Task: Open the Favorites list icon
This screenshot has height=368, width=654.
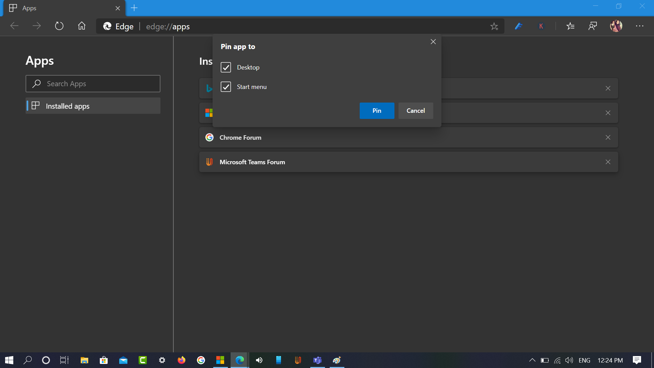Action: [x=570, y=26]
